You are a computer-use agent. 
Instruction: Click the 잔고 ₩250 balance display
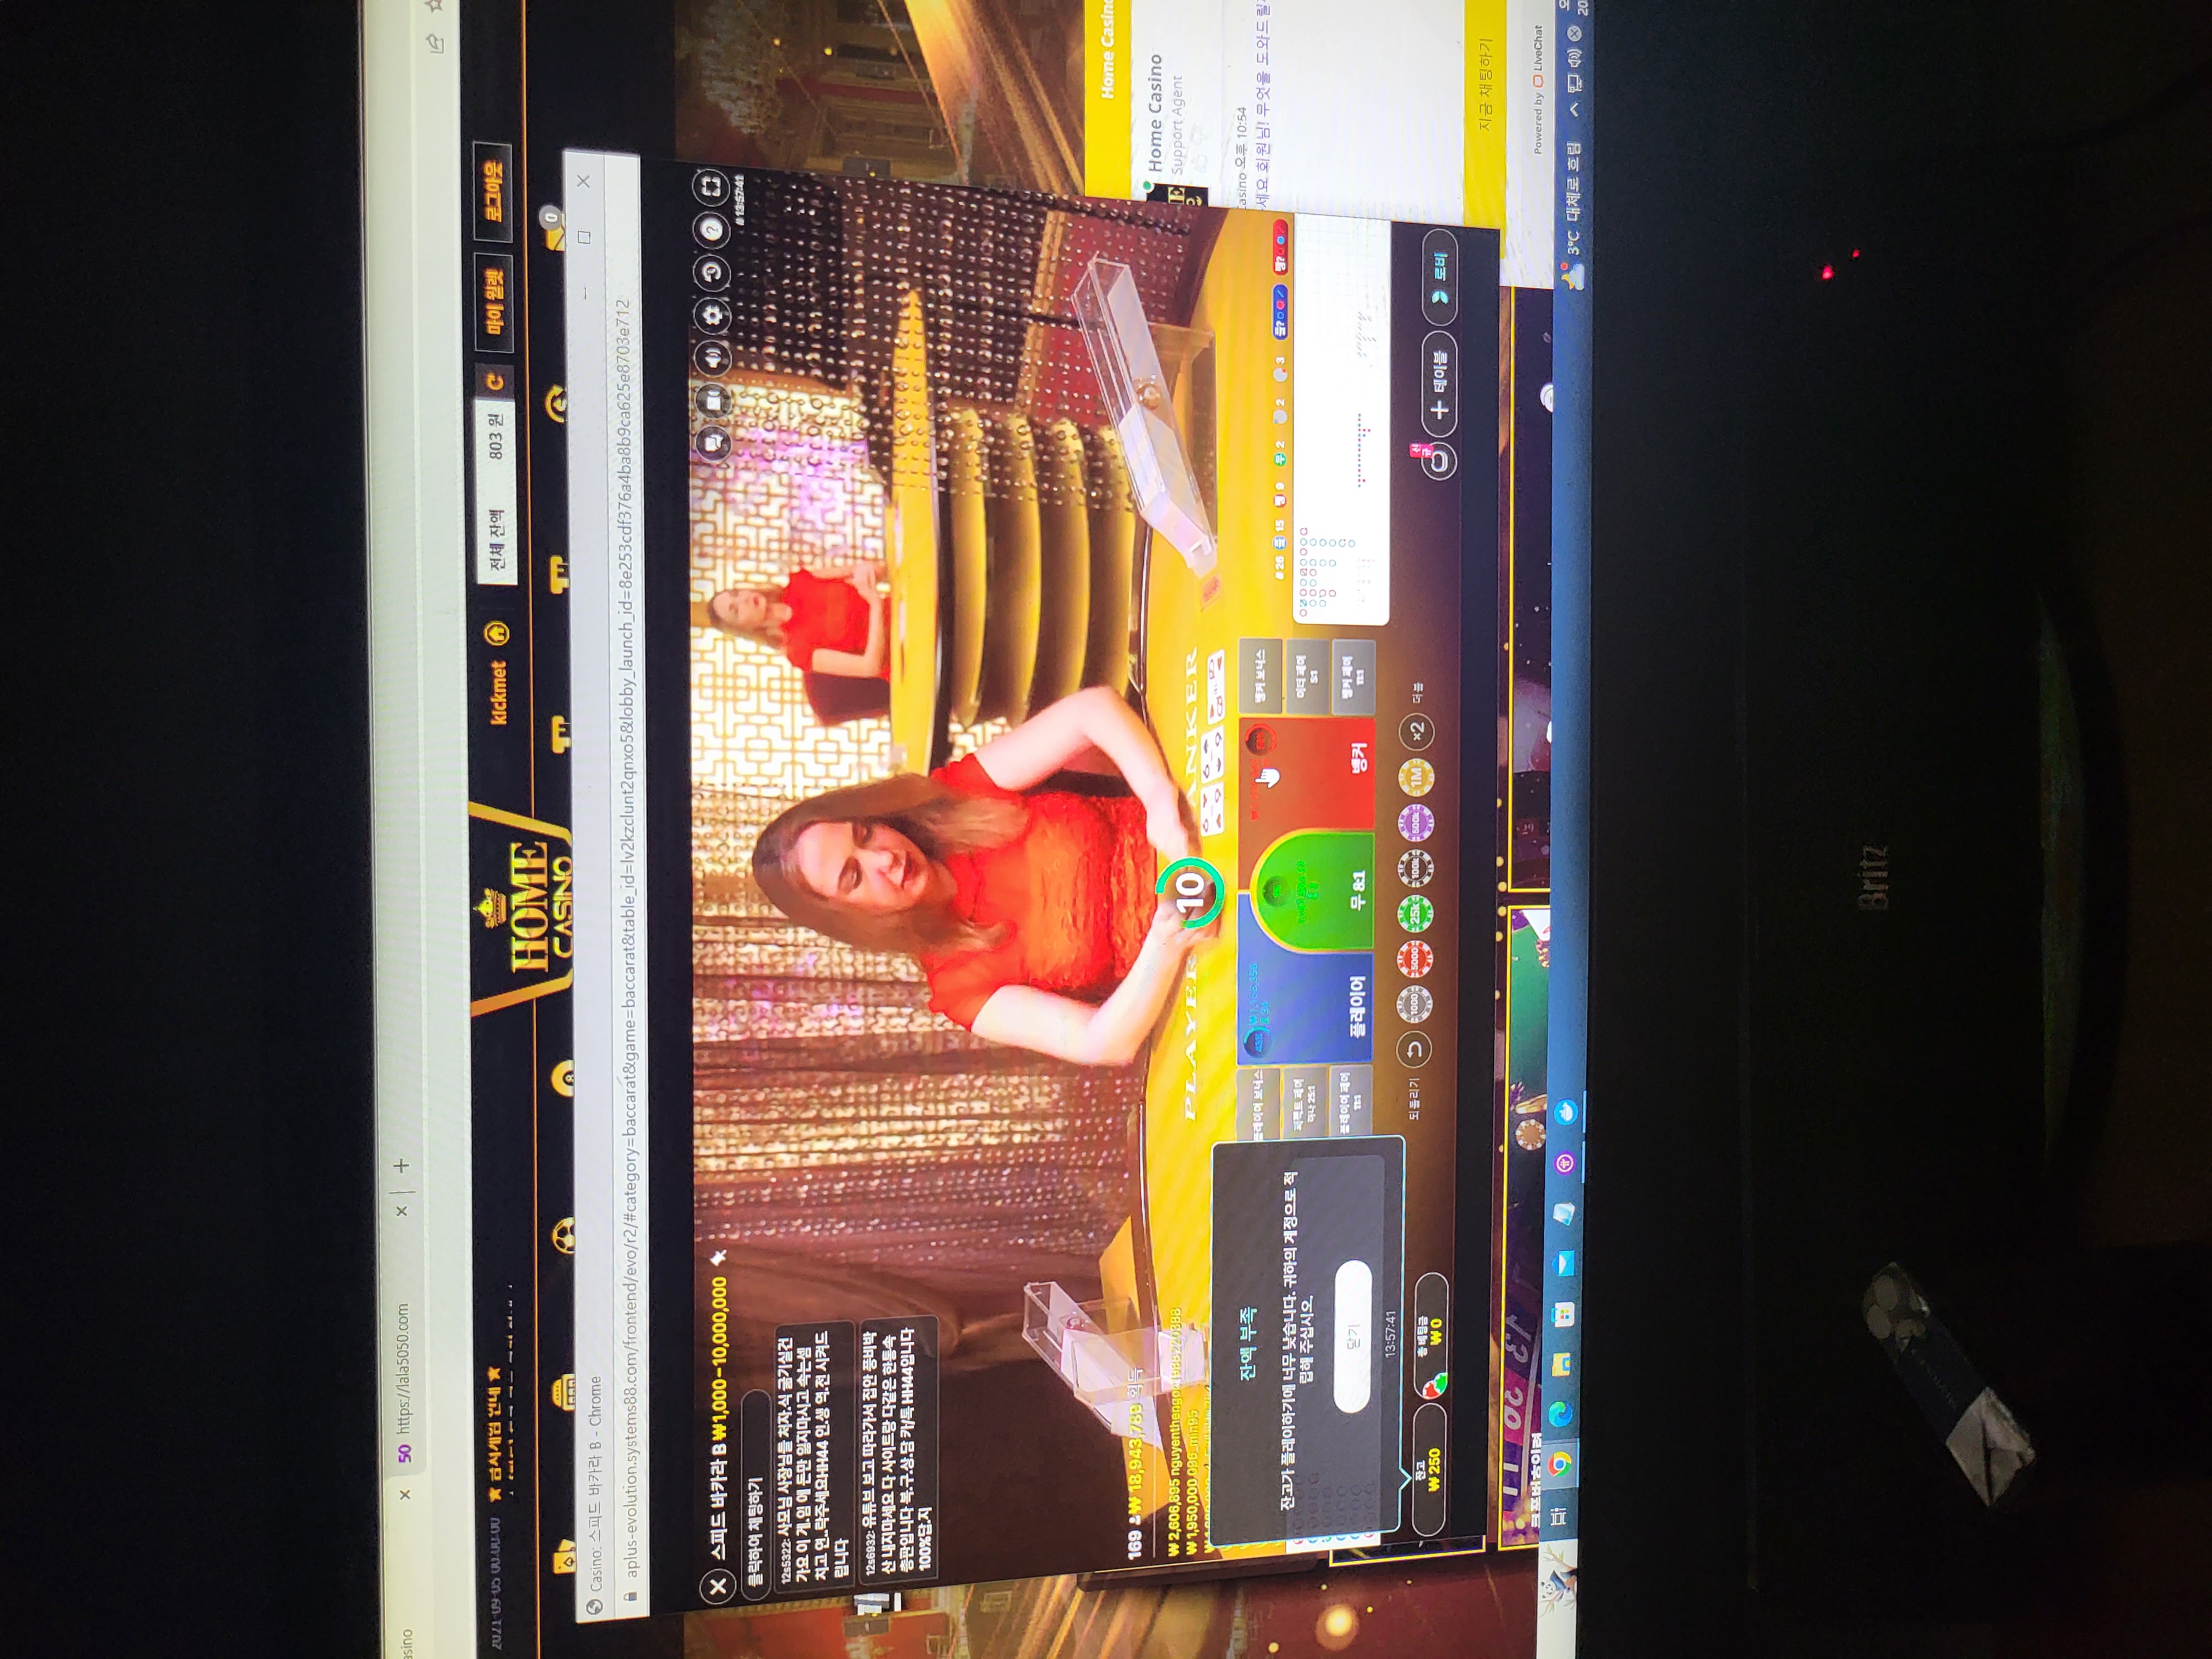(x=1429, y=1468)
